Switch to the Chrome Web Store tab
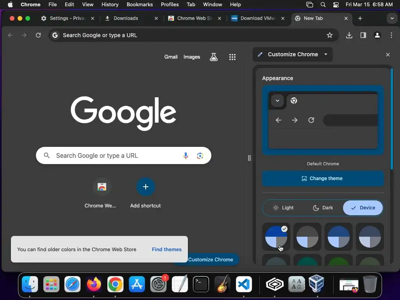Screen dimensions: 400x300 coord(195,18)
